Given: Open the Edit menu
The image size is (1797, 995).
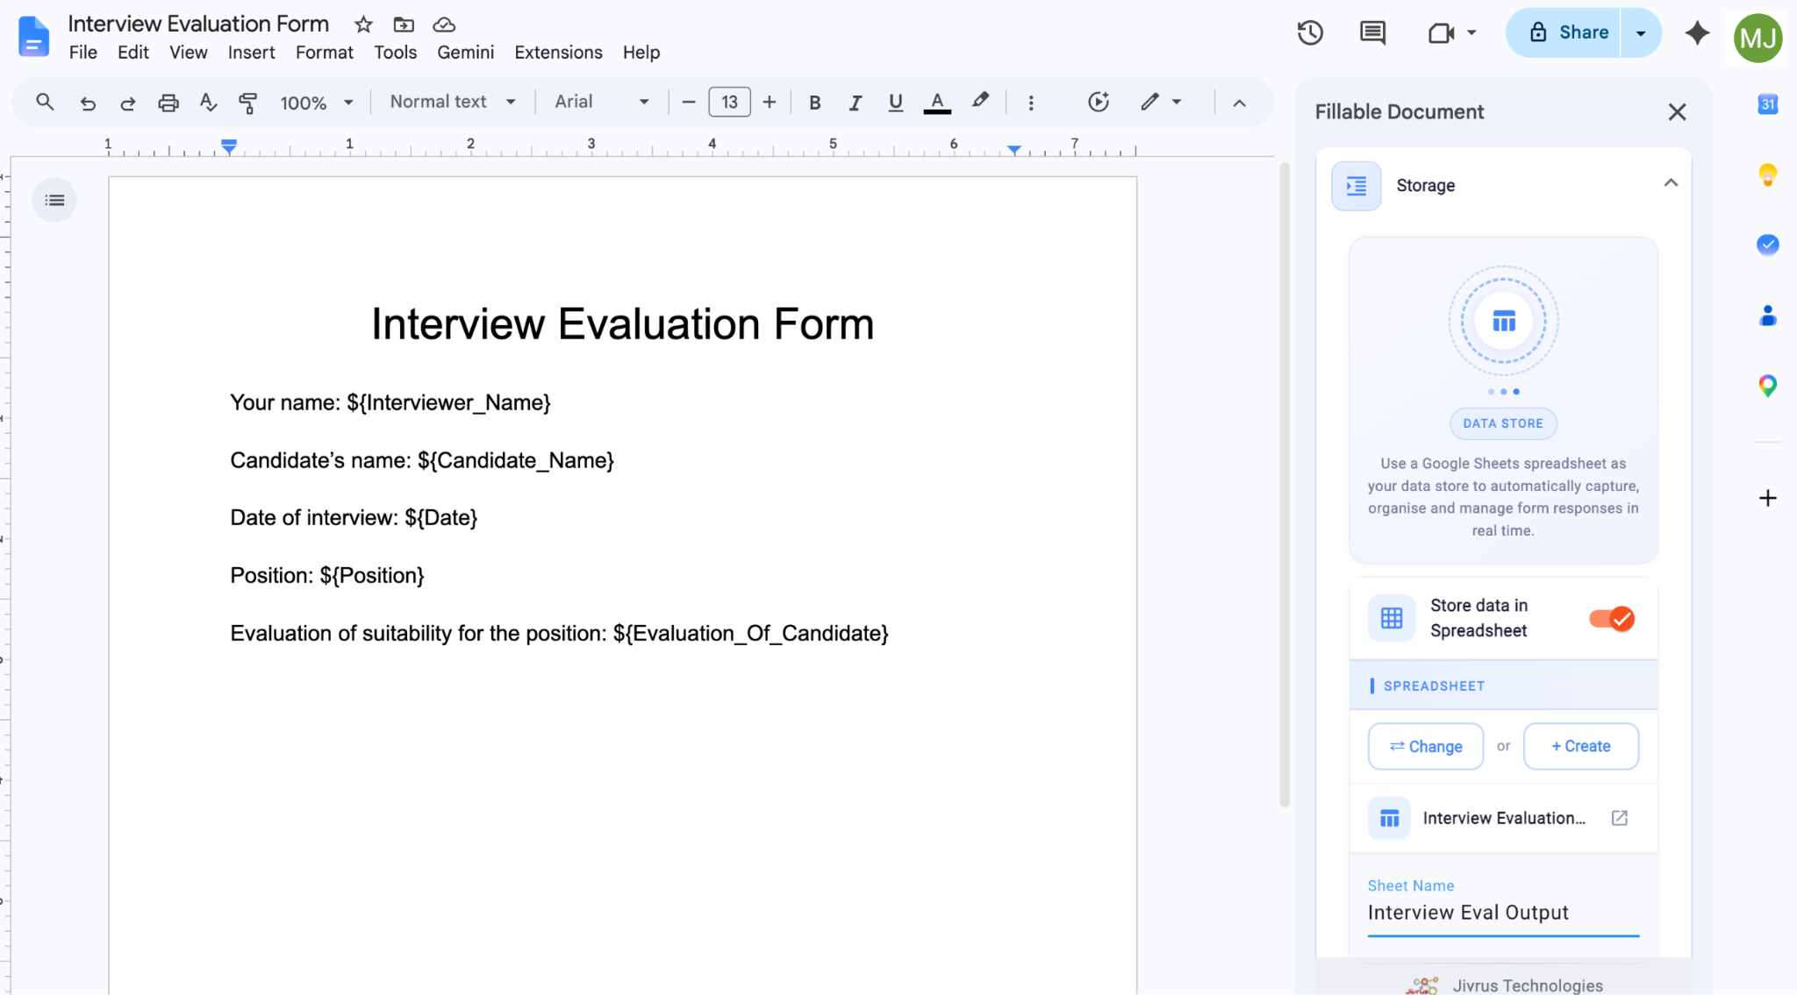Looking at the screenshot, I should [133, 53].
